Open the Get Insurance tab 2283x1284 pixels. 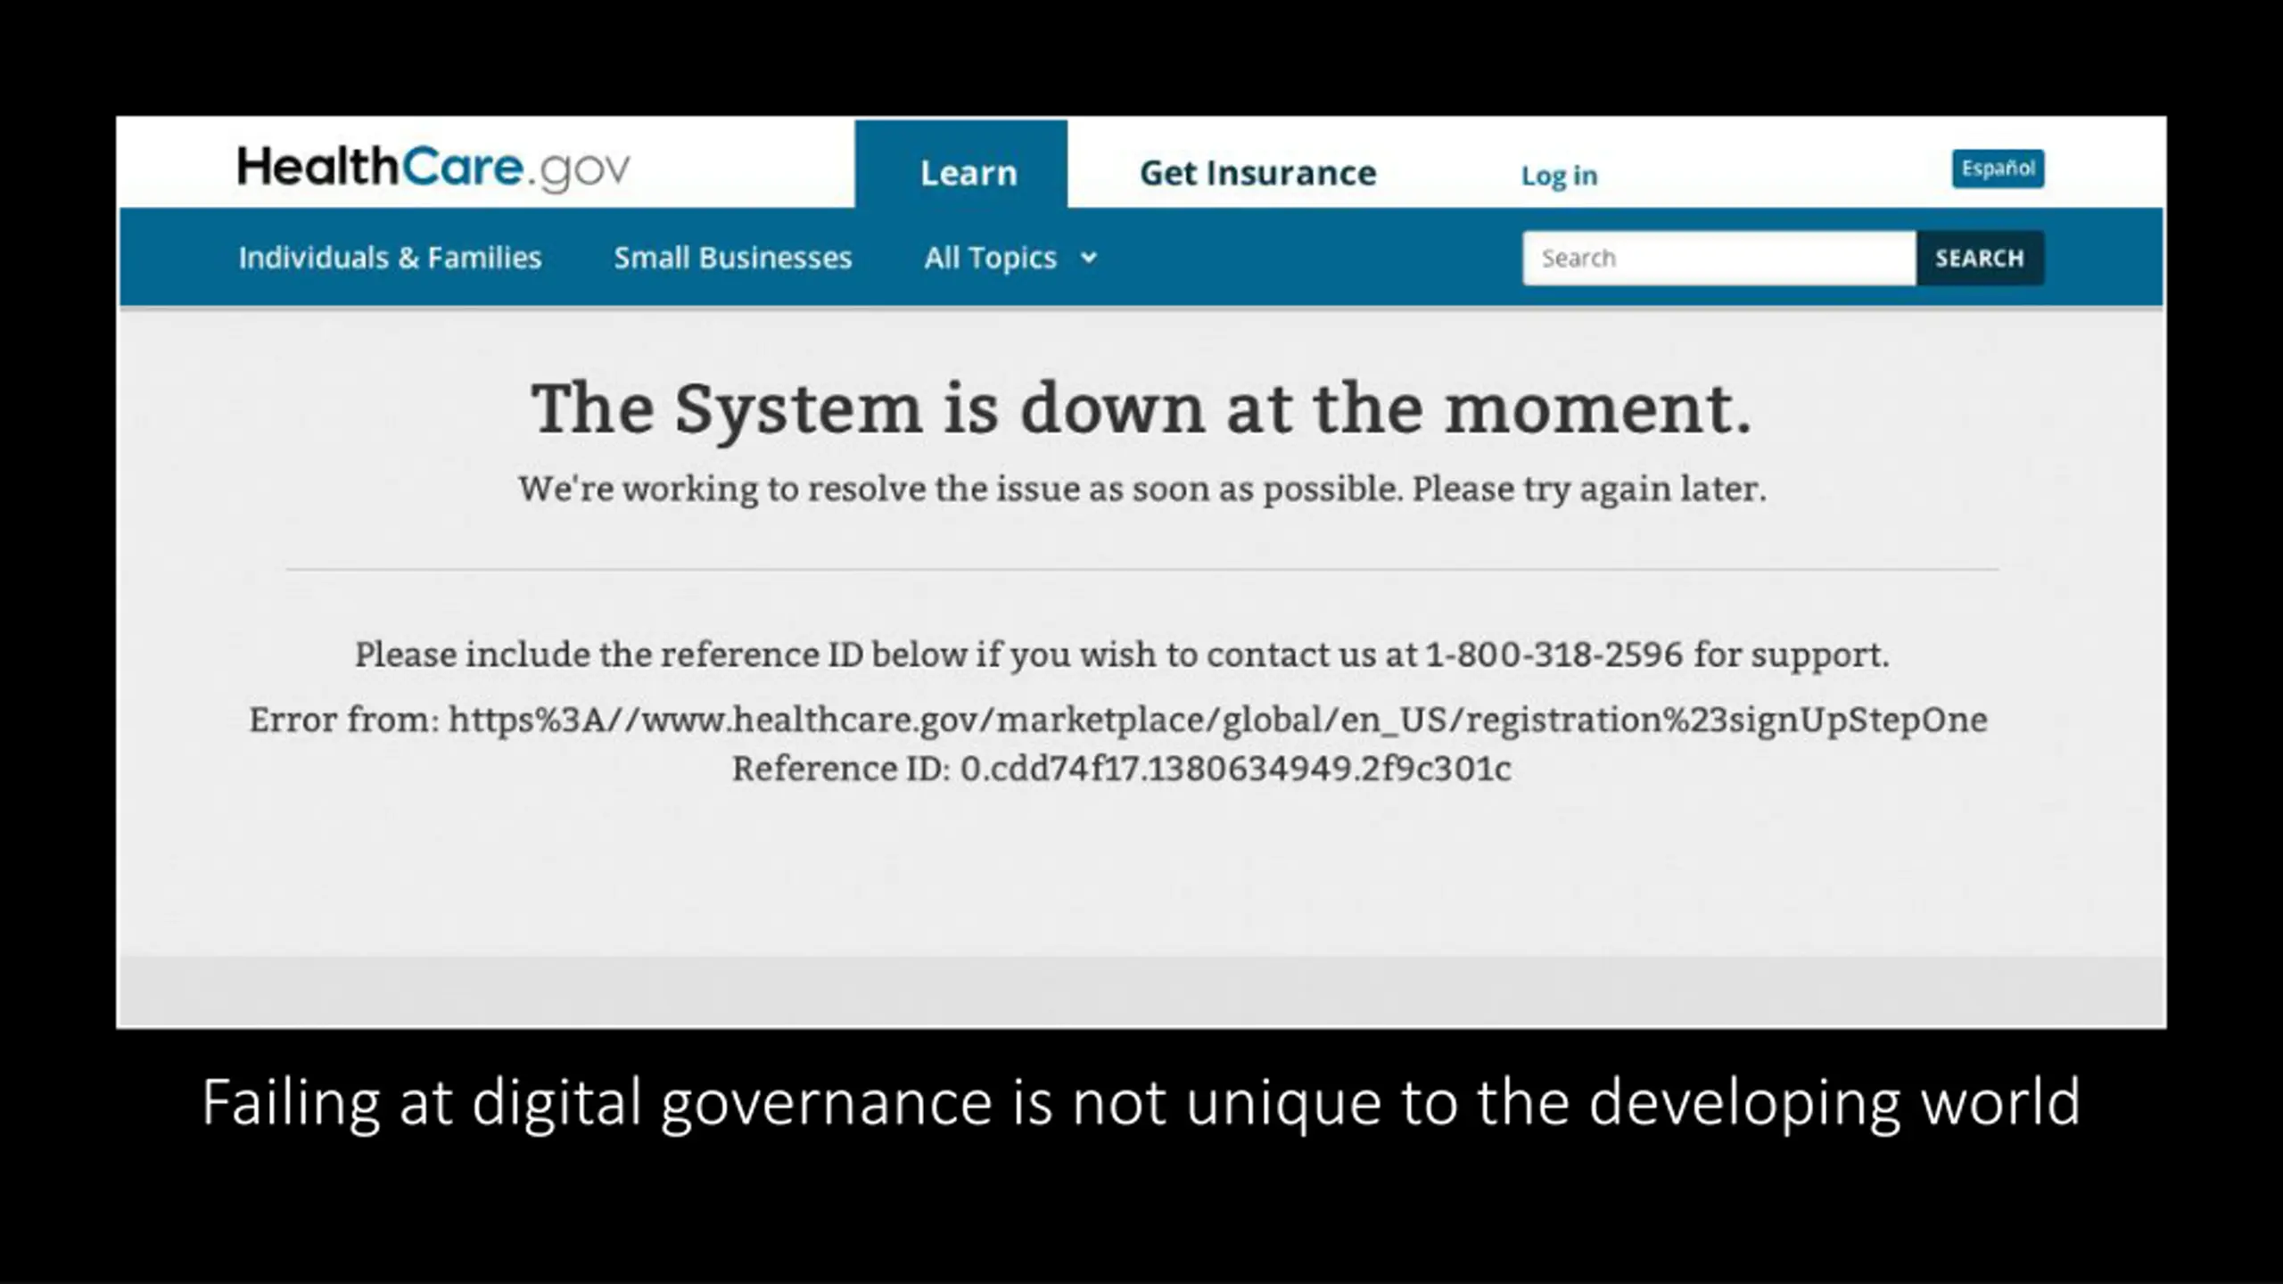pyautogui.click(x=1257, y=173)
